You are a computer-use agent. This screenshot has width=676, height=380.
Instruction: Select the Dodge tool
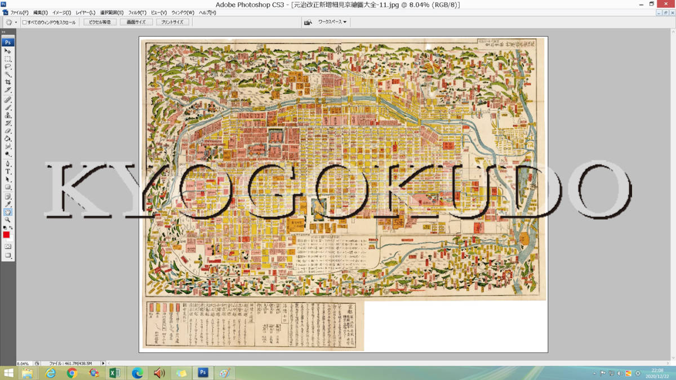pos(8,155)
